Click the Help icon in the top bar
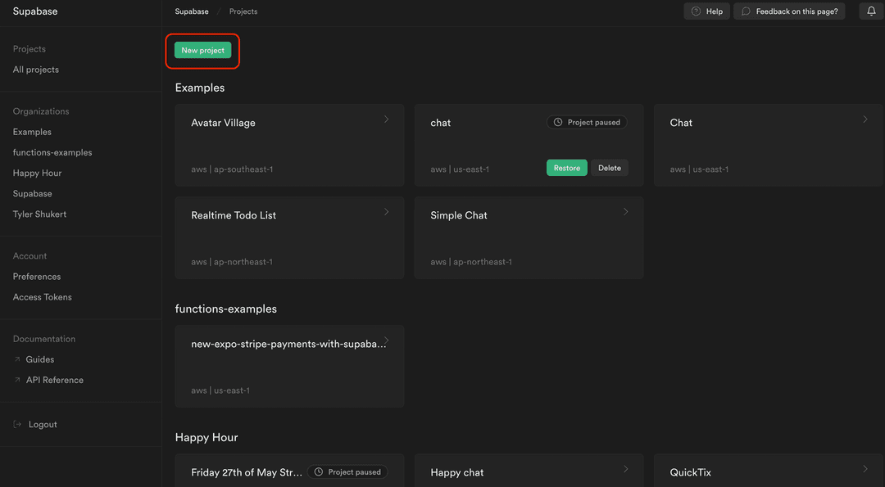 pos(696,11)
